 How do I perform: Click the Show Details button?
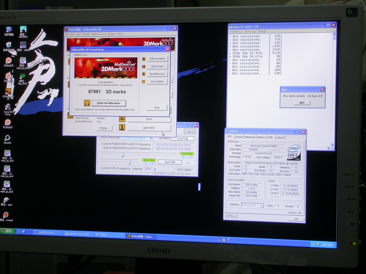click(157, 81)
